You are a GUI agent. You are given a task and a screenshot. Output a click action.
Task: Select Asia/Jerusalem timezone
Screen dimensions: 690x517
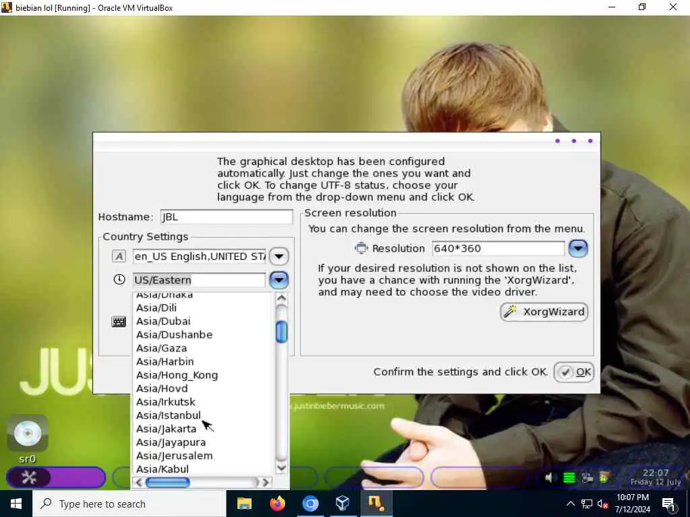pyautogui.click(x=175, y=456)
